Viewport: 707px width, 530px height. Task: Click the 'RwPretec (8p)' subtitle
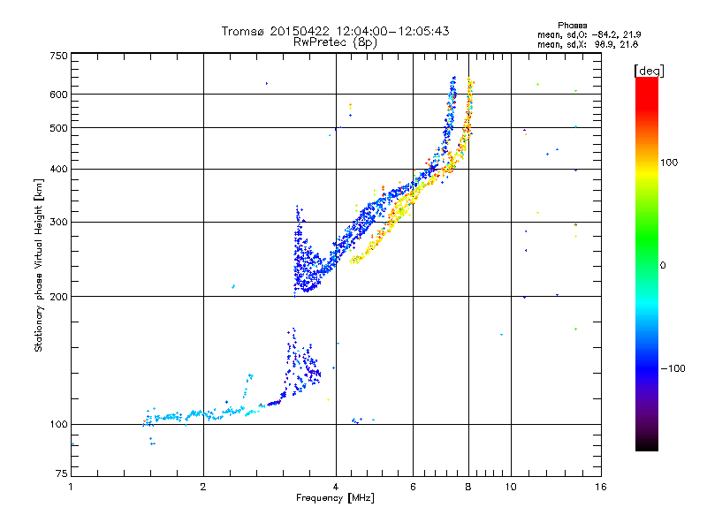tap(335, 42)
